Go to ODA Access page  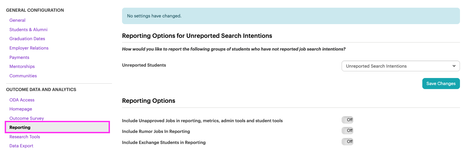coord(22,100)
